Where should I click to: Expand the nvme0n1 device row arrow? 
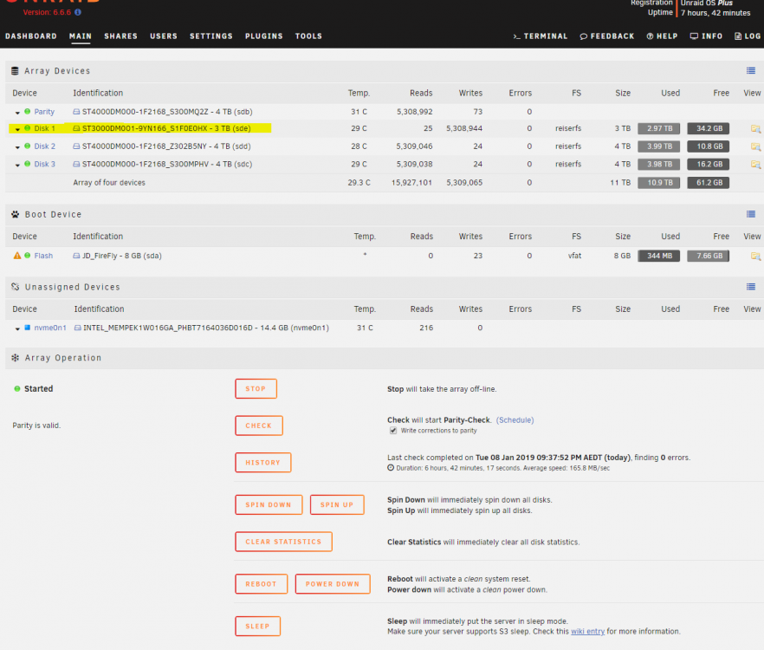(17, 328)
